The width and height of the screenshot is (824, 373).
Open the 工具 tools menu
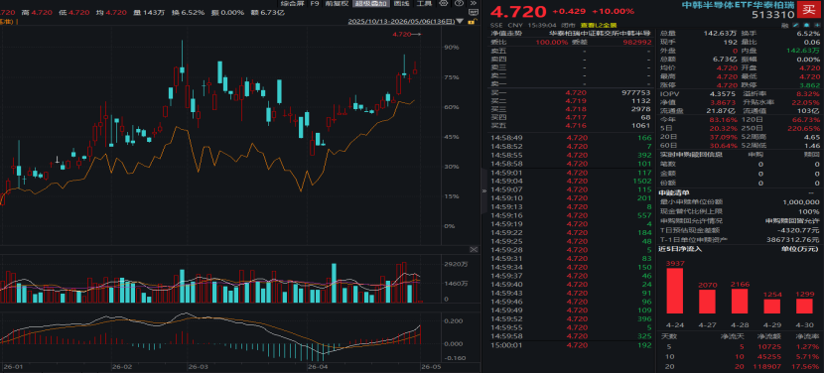click(x=424, y=3)
